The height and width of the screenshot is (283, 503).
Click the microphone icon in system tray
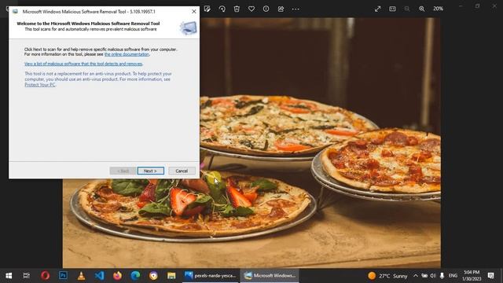point(442,276)
